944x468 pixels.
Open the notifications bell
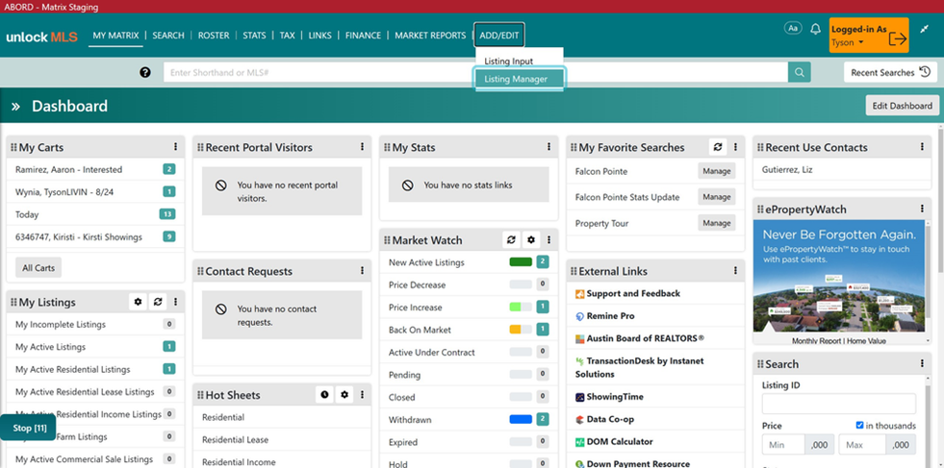(x=816, y=29)
